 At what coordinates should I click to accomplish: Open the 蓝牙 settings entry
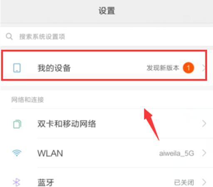click(106, 180)
